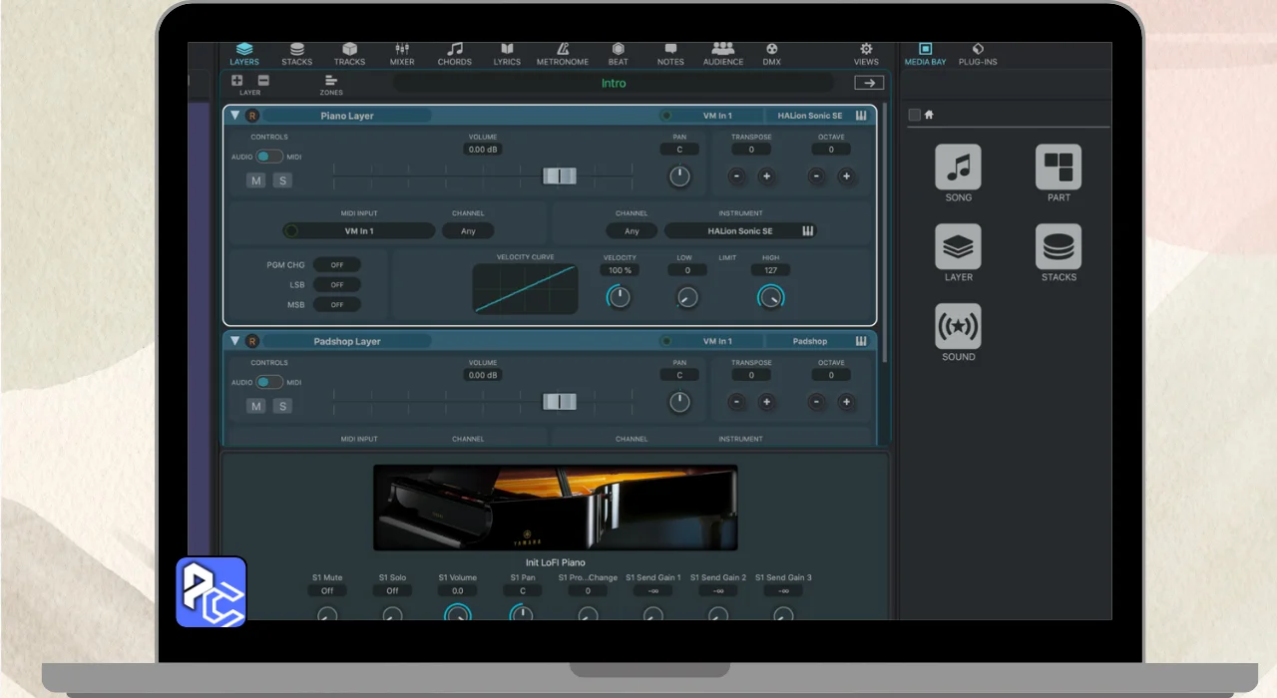Open the Chords panel

[x=455, y=50]
